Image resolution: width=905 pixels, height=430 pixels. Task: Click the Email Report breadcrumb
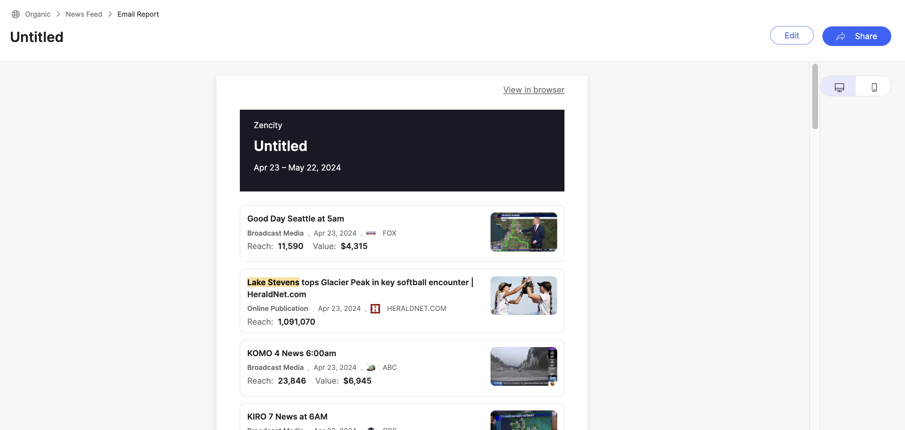click(x=138, y=14)
